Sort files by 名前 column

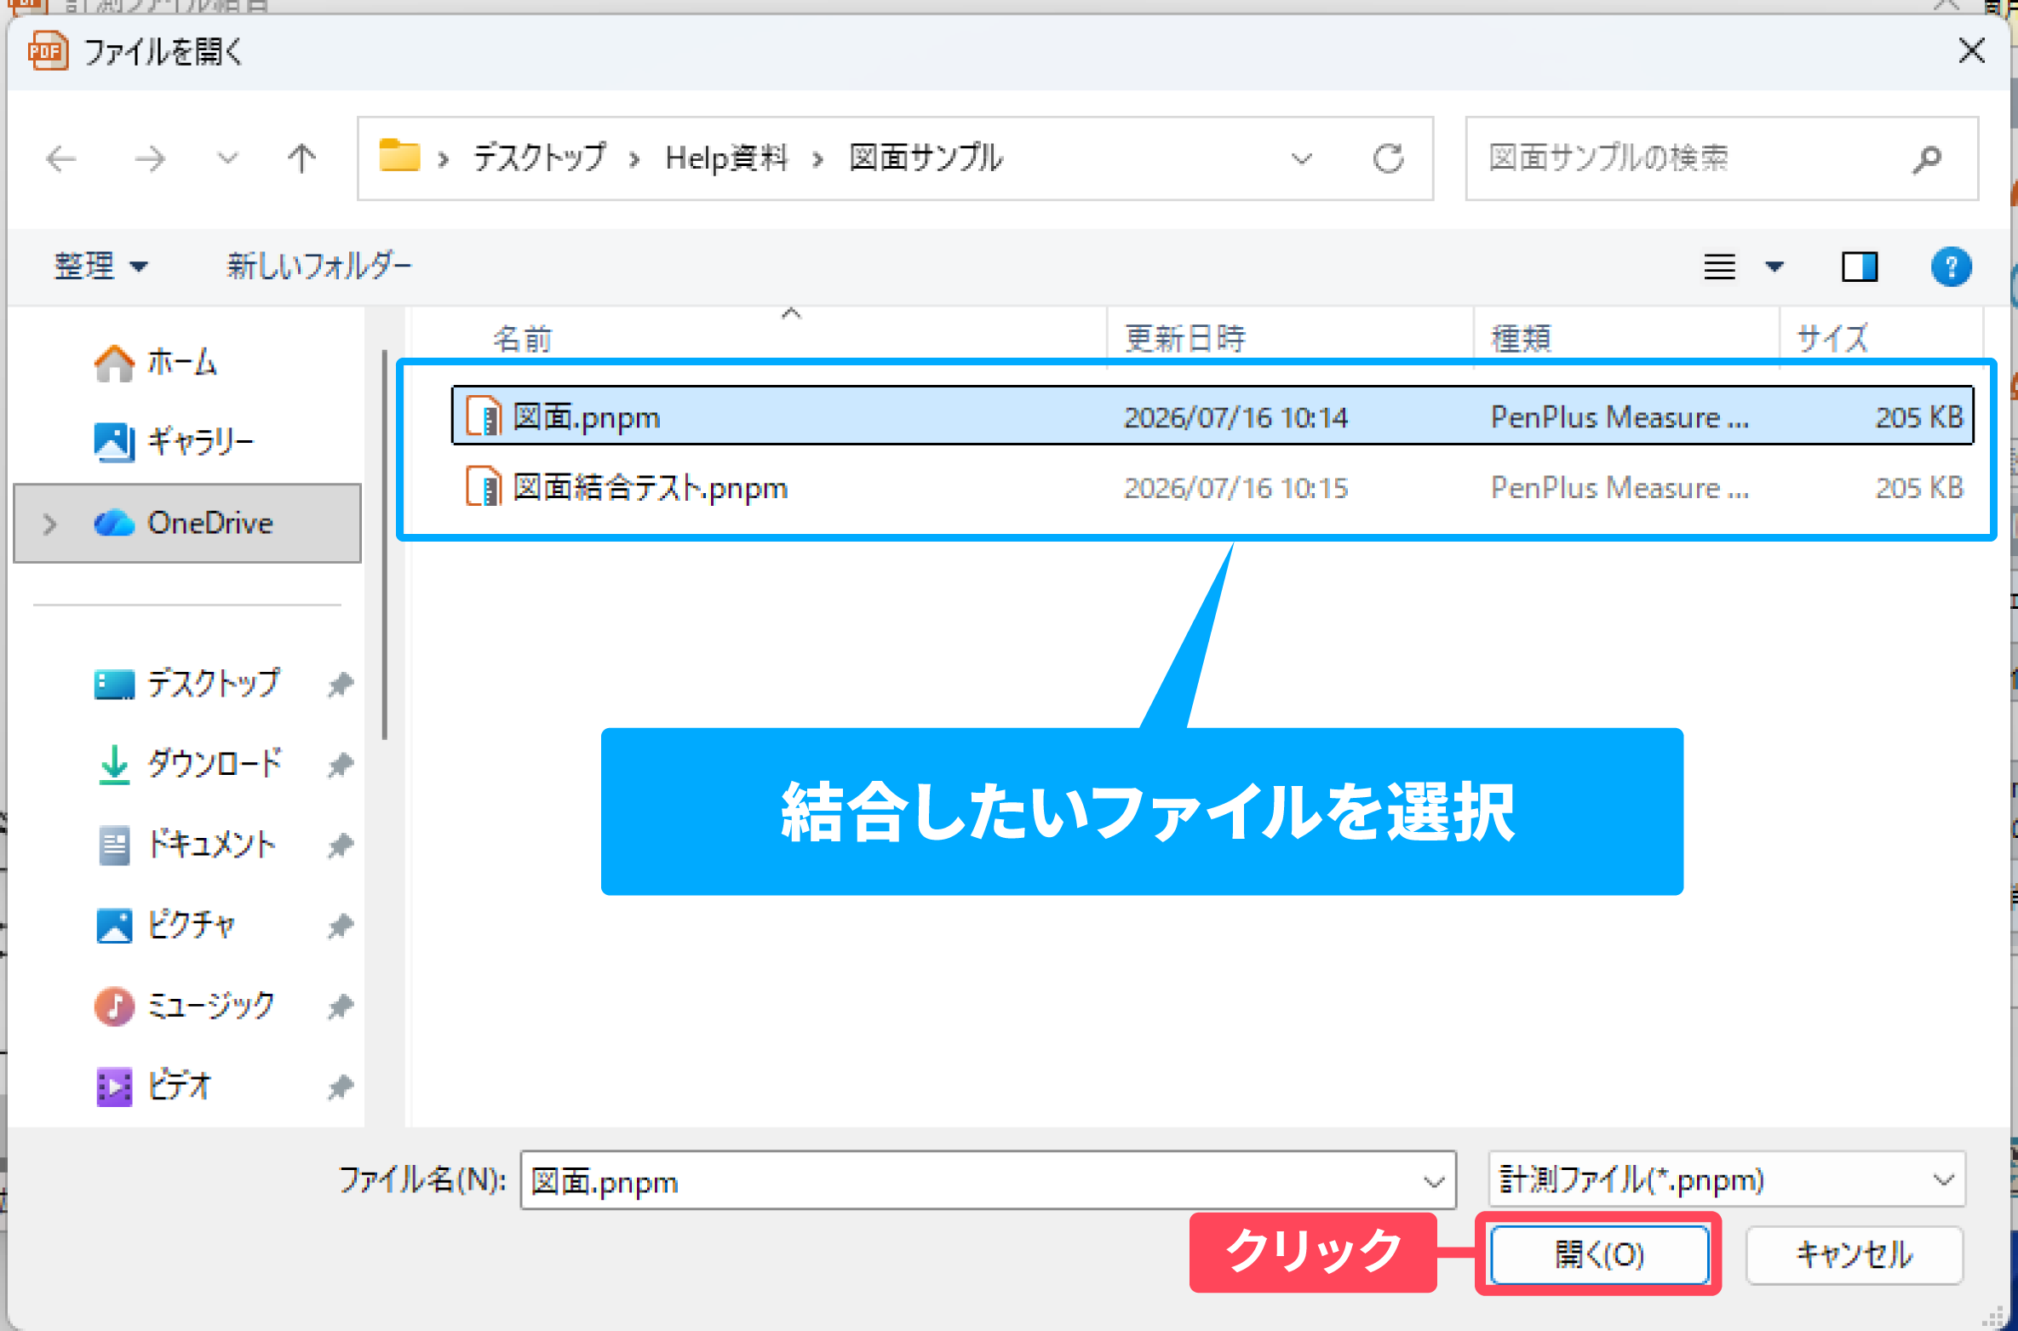click(522, 339)
